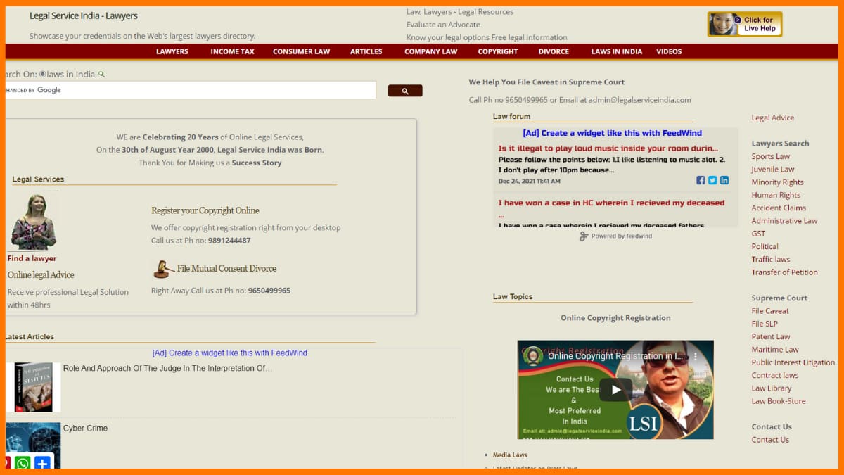The width and height of the screenshot is (844, 475).
Task: Open the Click for Live Help badge
Action: click(745, 24)
